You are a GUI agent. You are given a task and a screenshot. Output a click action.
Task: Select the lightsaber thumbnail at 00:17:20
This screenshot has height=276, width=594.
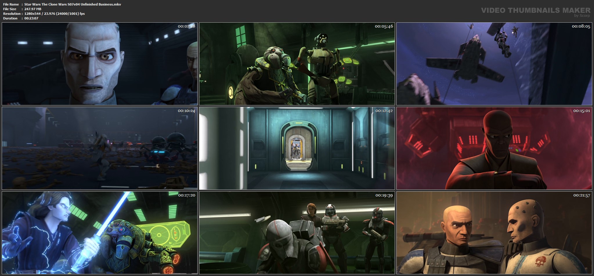(x=100, y=233)
